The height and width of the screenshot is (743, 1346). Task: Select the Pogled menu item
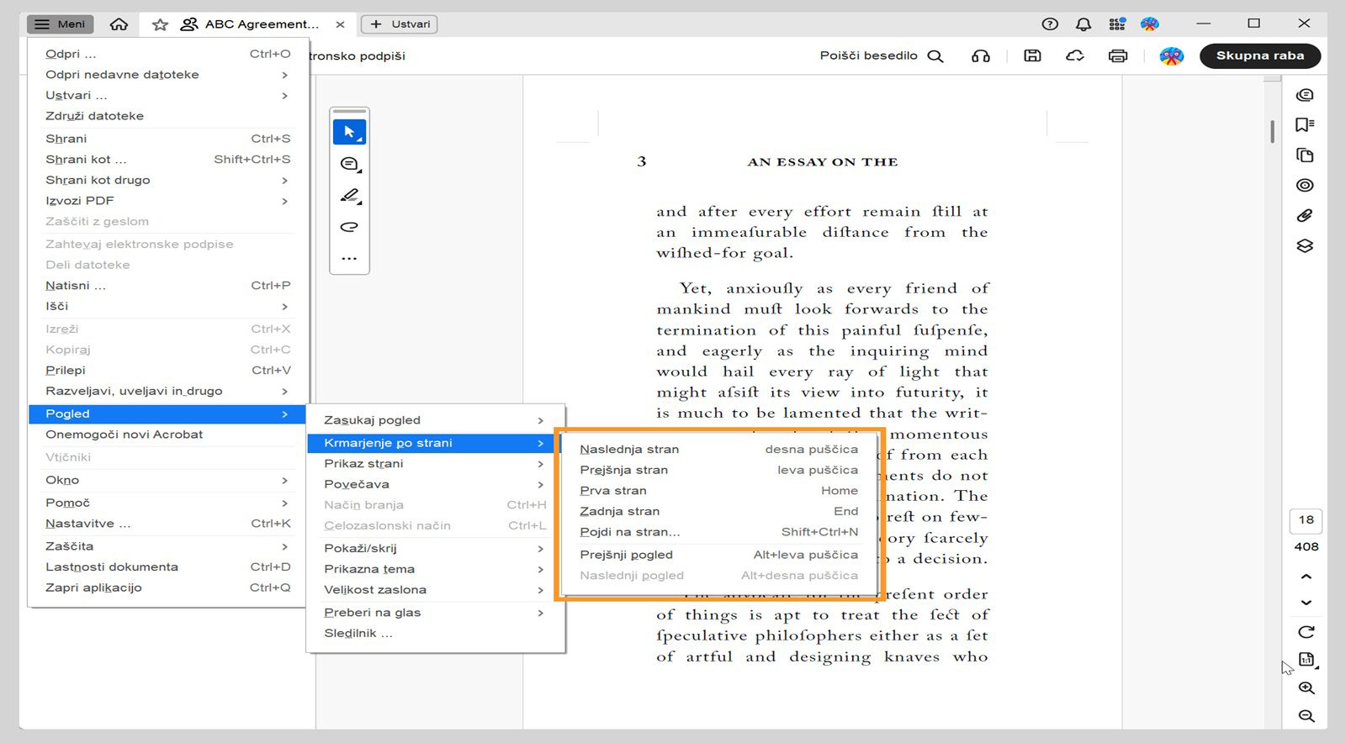click(x=168, y=414)
